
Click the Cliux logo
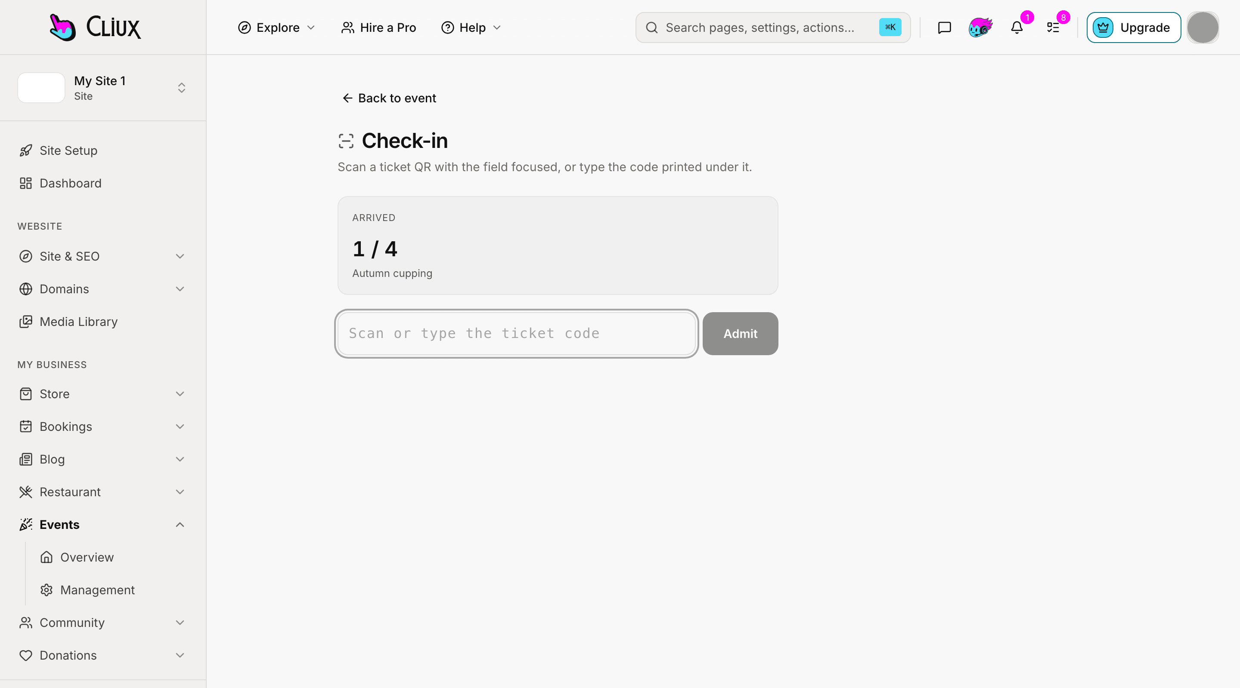(x=95, y=27)
